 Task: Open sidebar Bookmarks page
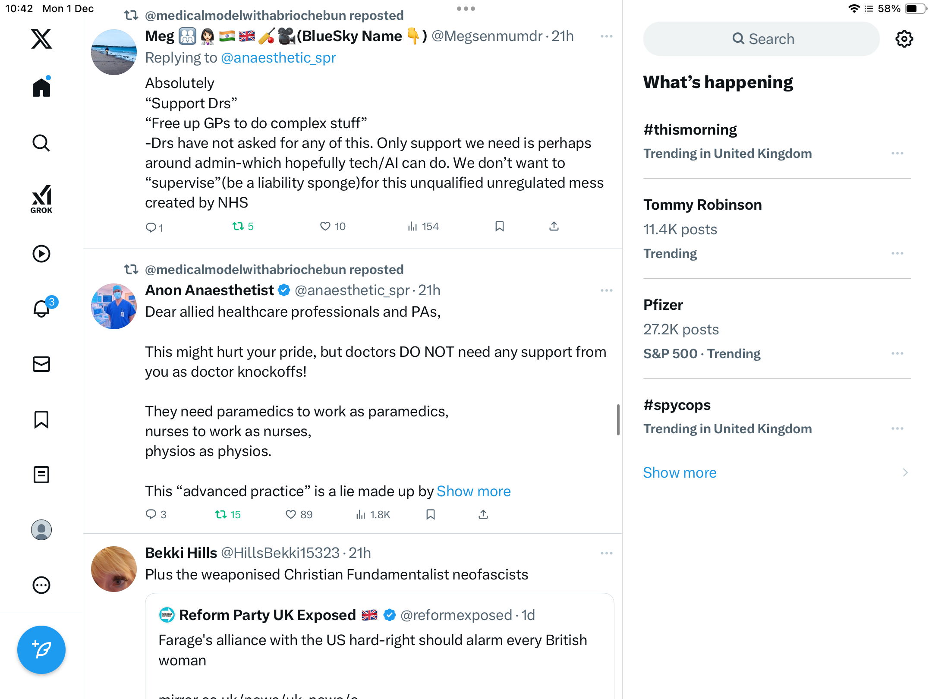tap(41, 419)
